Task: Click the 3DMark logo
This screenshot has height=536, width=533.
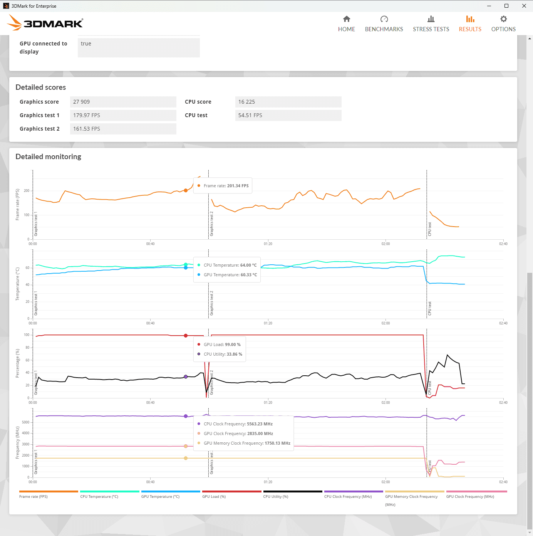Action: (45, 23)
